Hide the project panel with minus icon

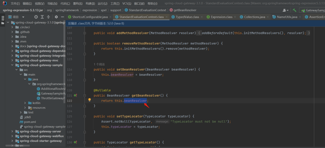[x=62, y=17]
